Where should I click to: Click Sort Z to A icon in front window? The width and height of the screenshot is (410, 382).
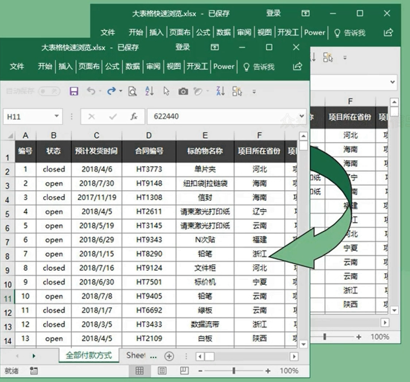(221, 91)
